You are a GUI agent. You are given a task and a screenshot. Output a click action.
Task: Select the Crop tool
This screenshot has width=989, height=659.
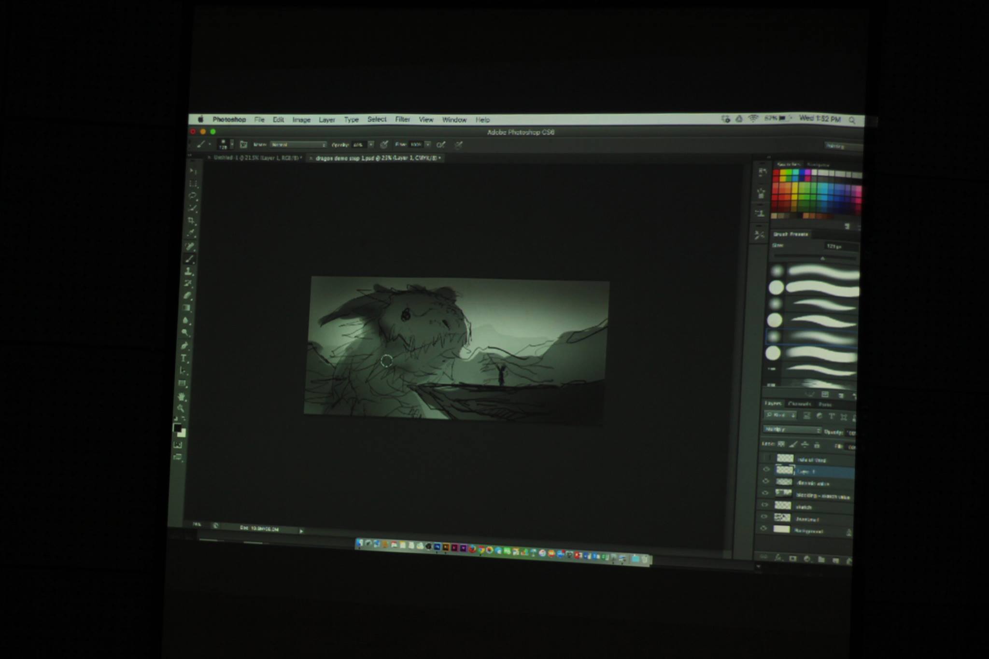[x=192, y=221]
